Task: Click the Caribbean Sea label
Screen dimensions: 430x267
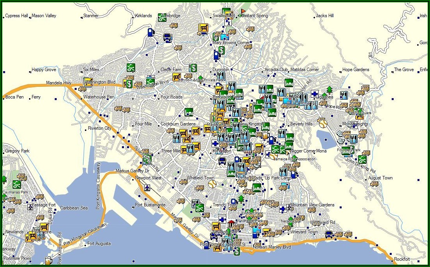Action: (x=74, y=208)
